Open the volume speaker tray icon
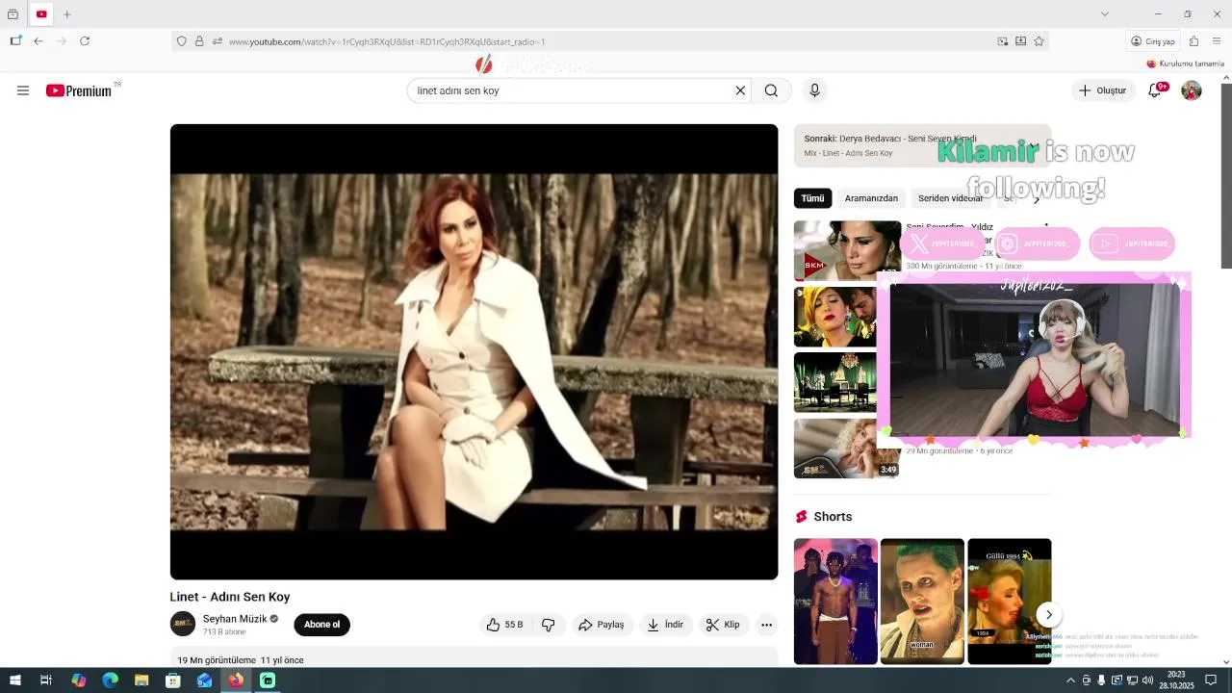 pos(1147,680)
